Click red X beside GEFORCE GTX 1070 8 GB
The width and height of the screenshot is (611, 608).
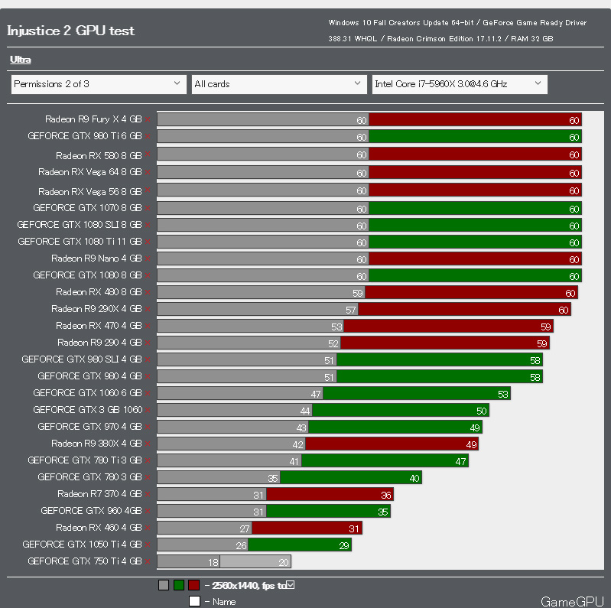pos(148,208)
